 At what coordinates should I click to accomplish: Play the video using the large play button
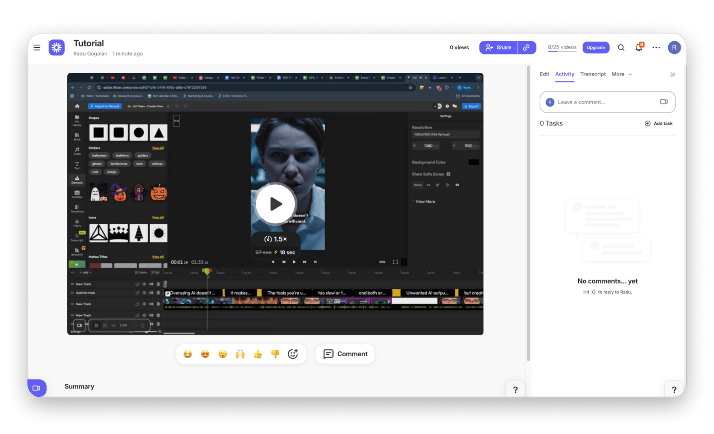coord(275,204)
